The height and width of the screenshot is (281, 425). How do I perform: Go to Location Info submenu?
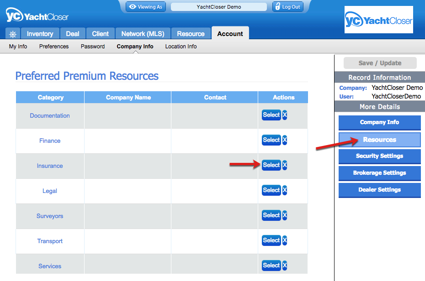tap(181, 47)
